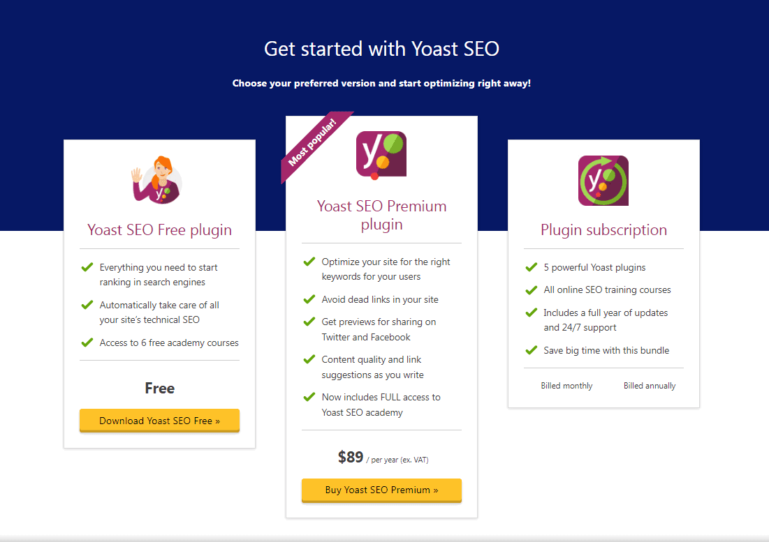Select the 'Billed monthly' option
Image resolution: width=769 pixels, height=542 pixels.
click(566, 385)
